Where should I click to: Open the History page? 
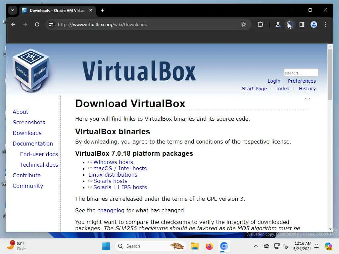[307, 89]
